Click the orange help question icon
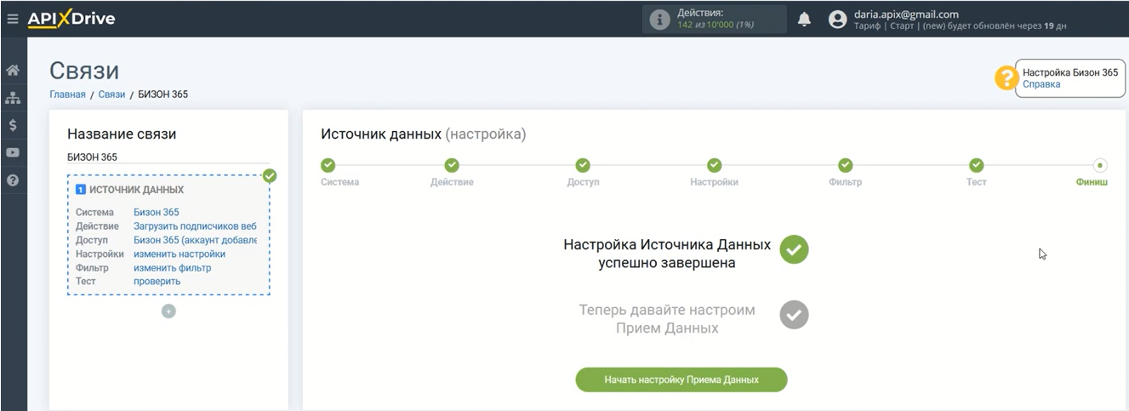The width and height of the screenshot is (1129, 411). [1006, 78]
